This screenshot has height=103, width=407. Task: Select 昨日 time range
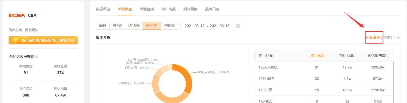point(103,26)
